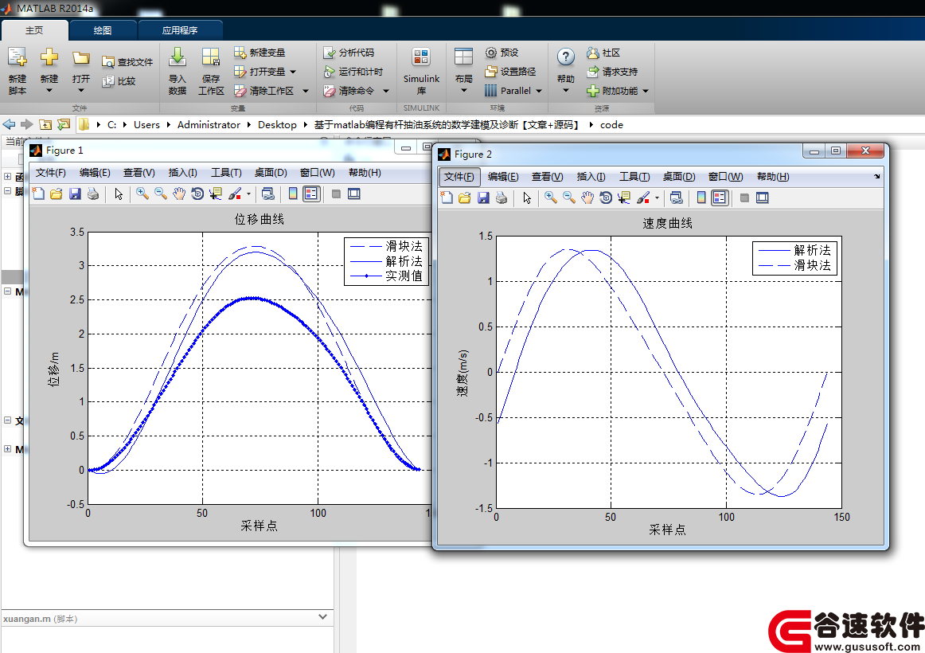The width and height of the screenshot is (925, 653).
Task: Click 运行和计时 run and time button
Action: tap(353, 72)
